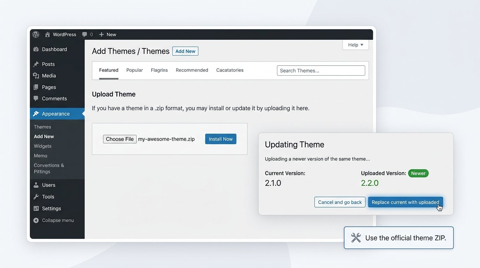Open the Help dropdown
This screenshot has height=268, width=480.
pyautogui.click(x=355, y=45)
